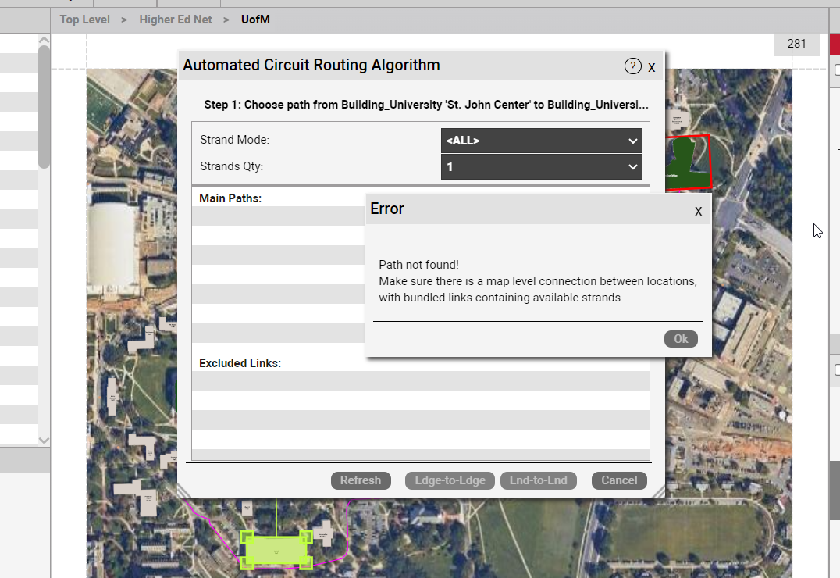
Task: Select the highlighted yellow-green building on map
Action: coord(276,551)
